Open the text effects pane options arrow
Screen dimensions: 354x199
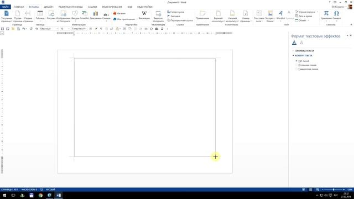tap(347, 35)
